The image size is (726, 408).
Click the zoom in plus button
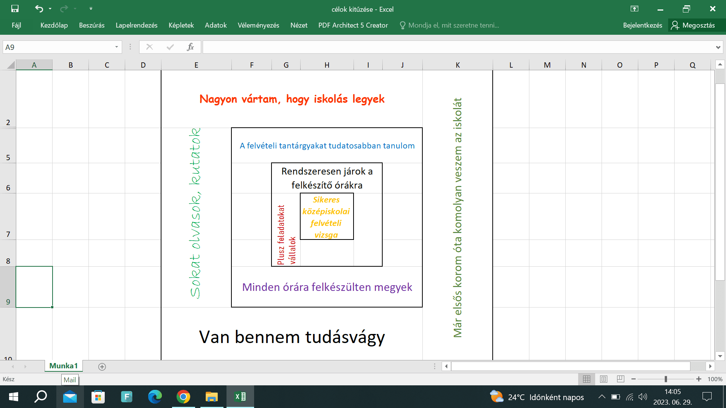point(699,379)
